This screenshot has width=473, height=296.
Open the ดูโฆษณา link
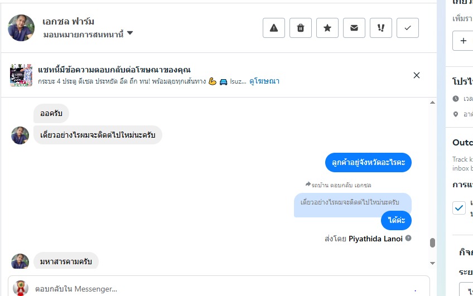click(x=264, y=81)
